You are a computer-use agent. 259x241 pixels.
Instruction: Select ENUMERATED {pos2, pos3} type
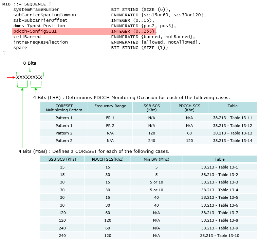tap(143, 26)
